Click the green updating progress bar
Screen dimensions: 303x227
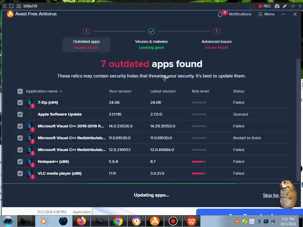[x=161, y=183]
